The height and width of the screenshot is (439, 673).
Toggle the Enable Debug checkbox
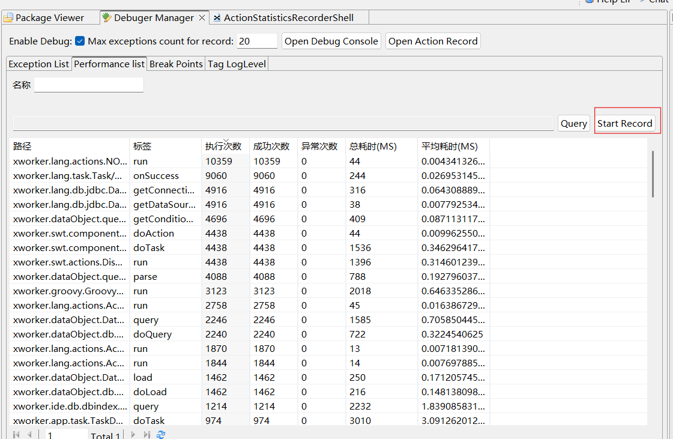click(80, 41)
